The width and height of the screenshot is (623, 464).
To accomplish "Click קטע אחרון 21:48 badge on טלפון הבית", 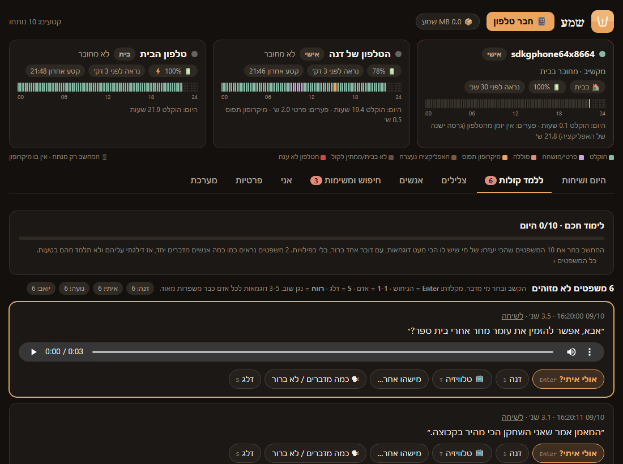I will [56, 71].
